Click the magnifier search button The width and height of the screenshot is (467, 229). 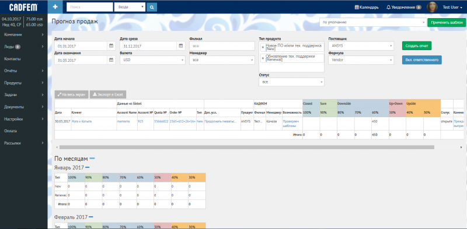152,7
